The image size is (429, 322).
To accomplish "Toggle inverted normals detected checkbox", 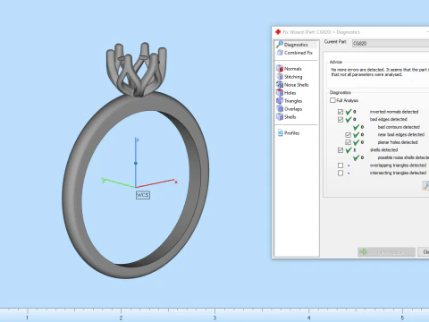I will [341, 112].
